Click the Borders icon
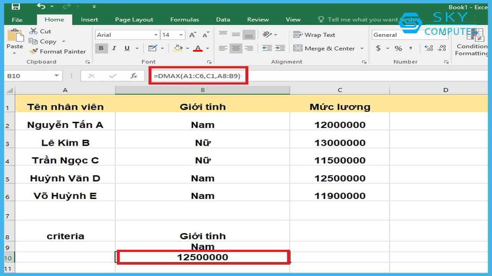This screenshot has width=492, height=276. tap(153, 48)
